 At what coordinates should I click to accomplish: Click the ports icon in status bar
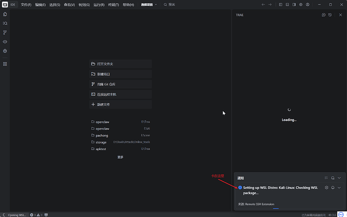coord(46,215)
